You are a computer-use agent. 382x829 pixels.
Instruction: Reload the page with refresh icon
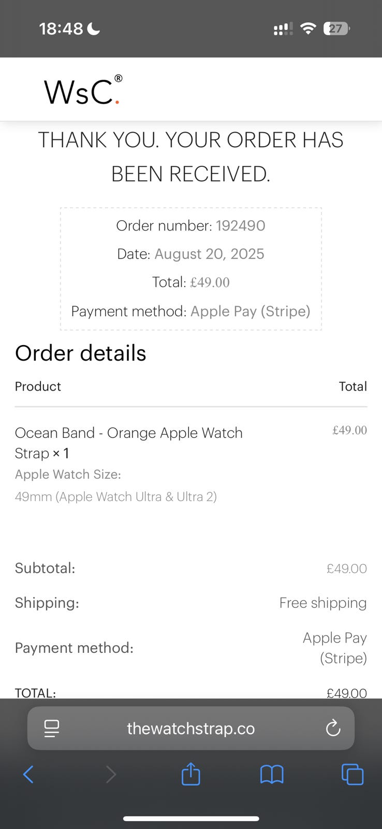[333, 728]
